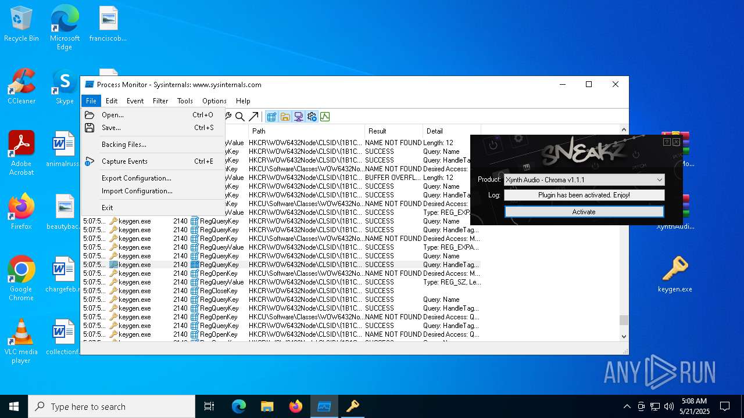Toggle Show Process and Thread Activity filter
The height and width of the screenshot is (418, 744).
pos(312,117)
